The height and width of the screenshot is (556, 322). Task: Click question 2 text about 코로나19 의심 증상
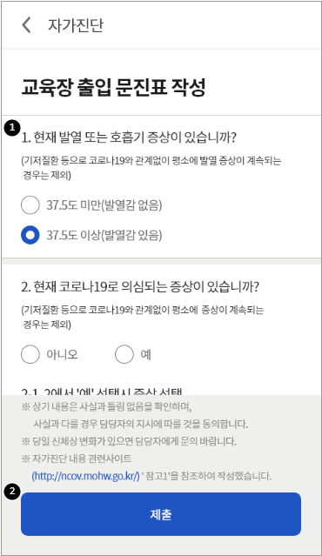(140, 286)
